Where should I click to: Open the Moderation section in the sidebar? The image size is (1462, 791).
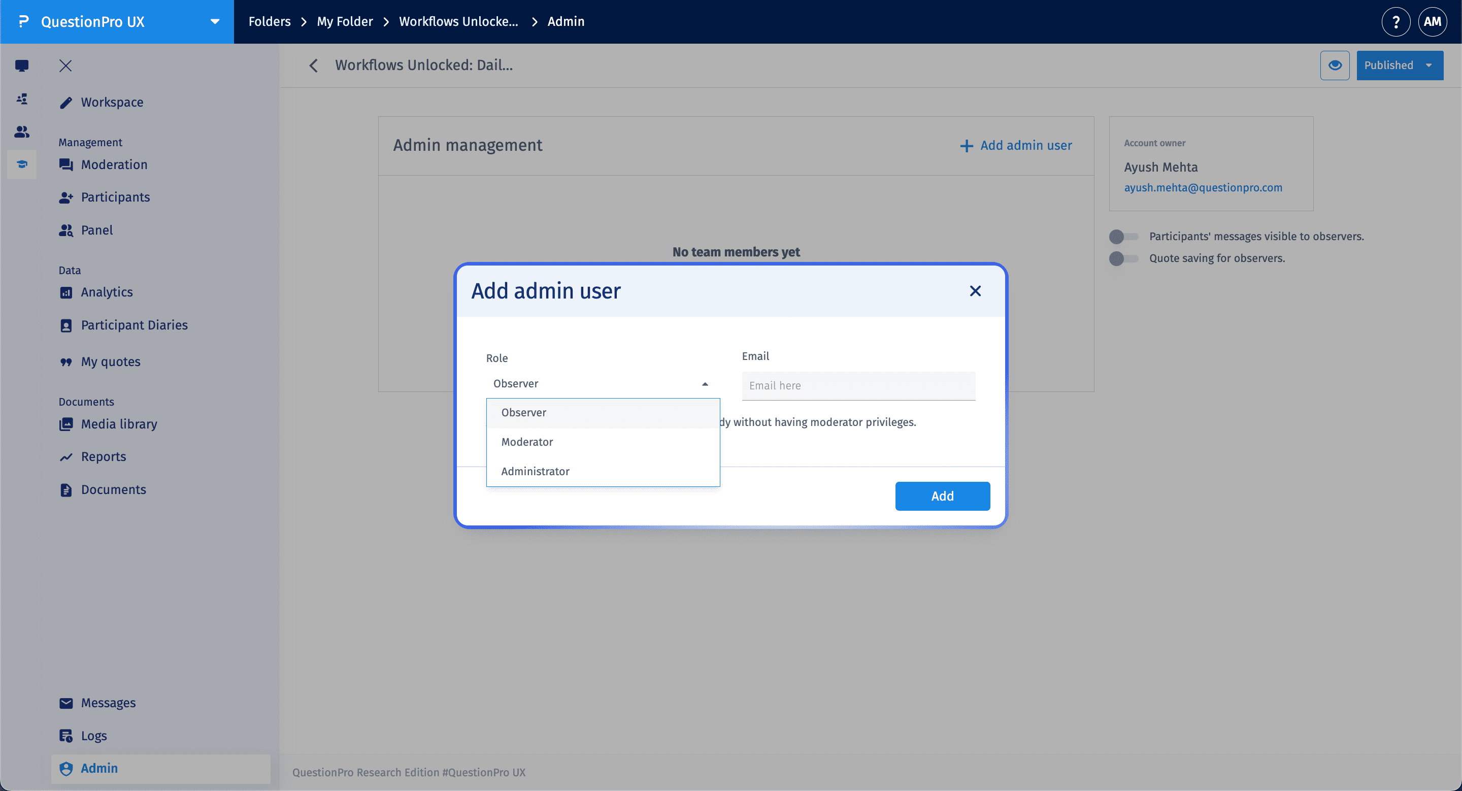pos(114,164)
